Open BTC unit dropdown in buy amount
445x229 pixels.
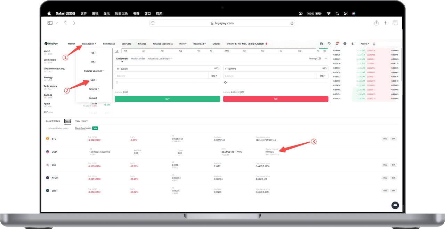point(214,76)
